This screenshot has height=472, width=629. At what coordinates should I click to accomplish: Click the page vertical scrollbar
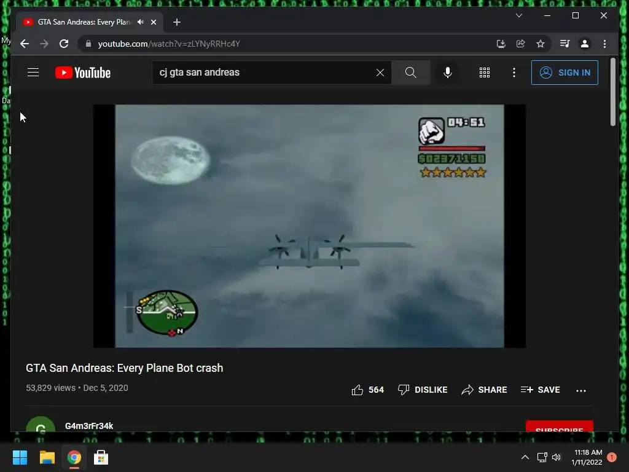[613, 92]
